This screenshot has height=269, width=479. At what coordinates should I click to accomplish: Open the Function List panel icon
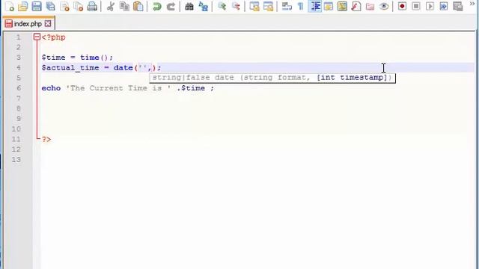tap(356, 7)
